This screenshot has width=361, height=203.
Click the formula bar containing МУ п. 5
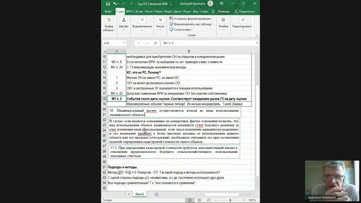[208, 43]
